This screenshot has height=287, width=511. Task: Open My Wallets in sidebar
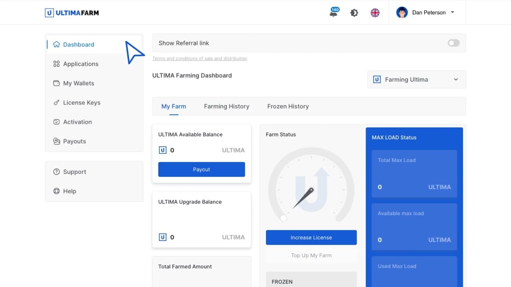tap(94, 83)
